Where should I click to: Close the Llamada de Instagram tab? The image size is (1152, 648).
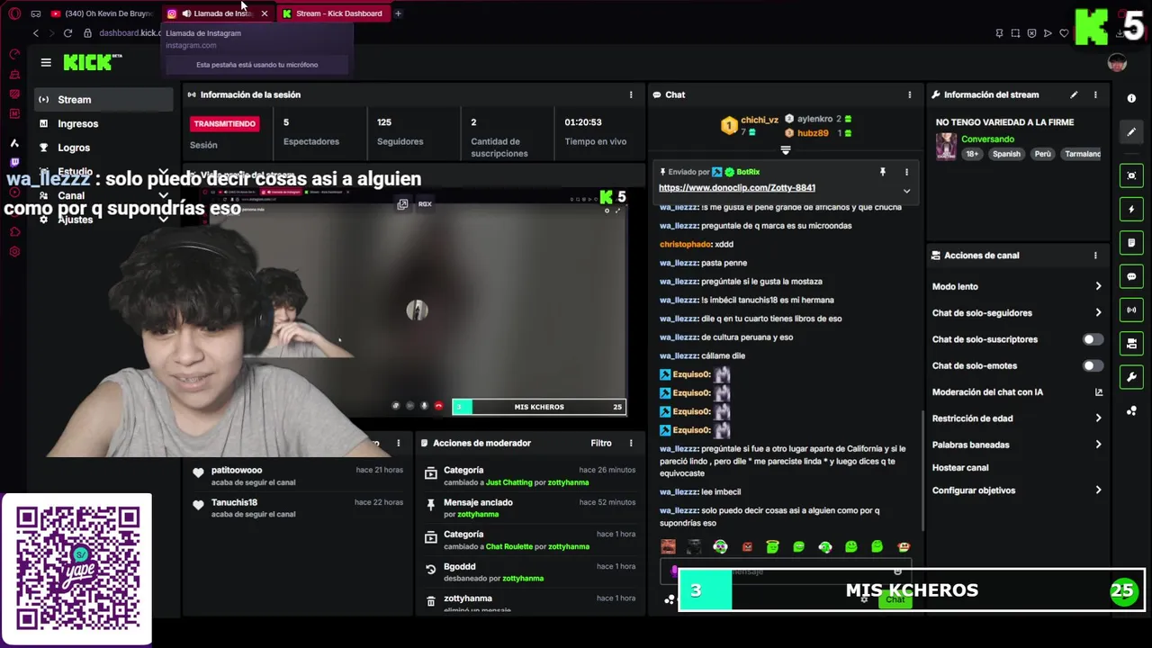point(264,13)
